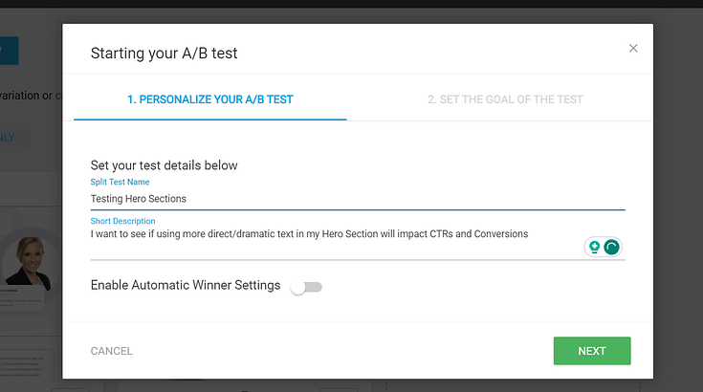Click the background 'variation or' text at left
703x392 pixels.
(x=29, y=95)
